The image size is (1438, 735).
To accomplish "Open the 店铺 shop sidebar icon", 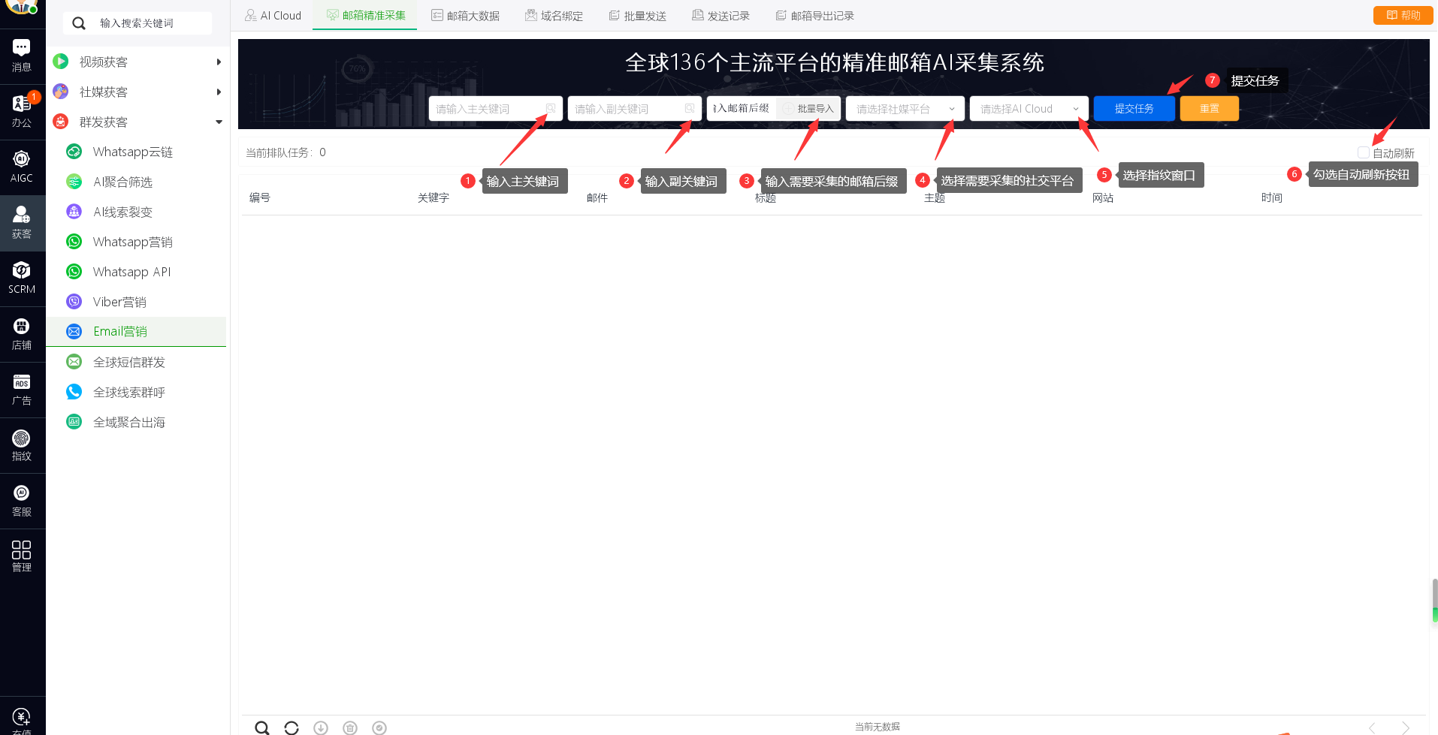I will 22,334.
